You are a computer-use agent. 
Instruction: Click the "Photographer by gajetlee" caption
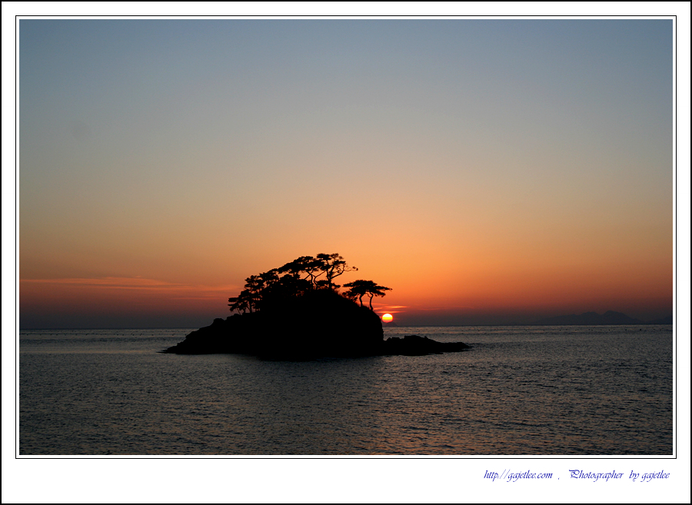[619, 475]
